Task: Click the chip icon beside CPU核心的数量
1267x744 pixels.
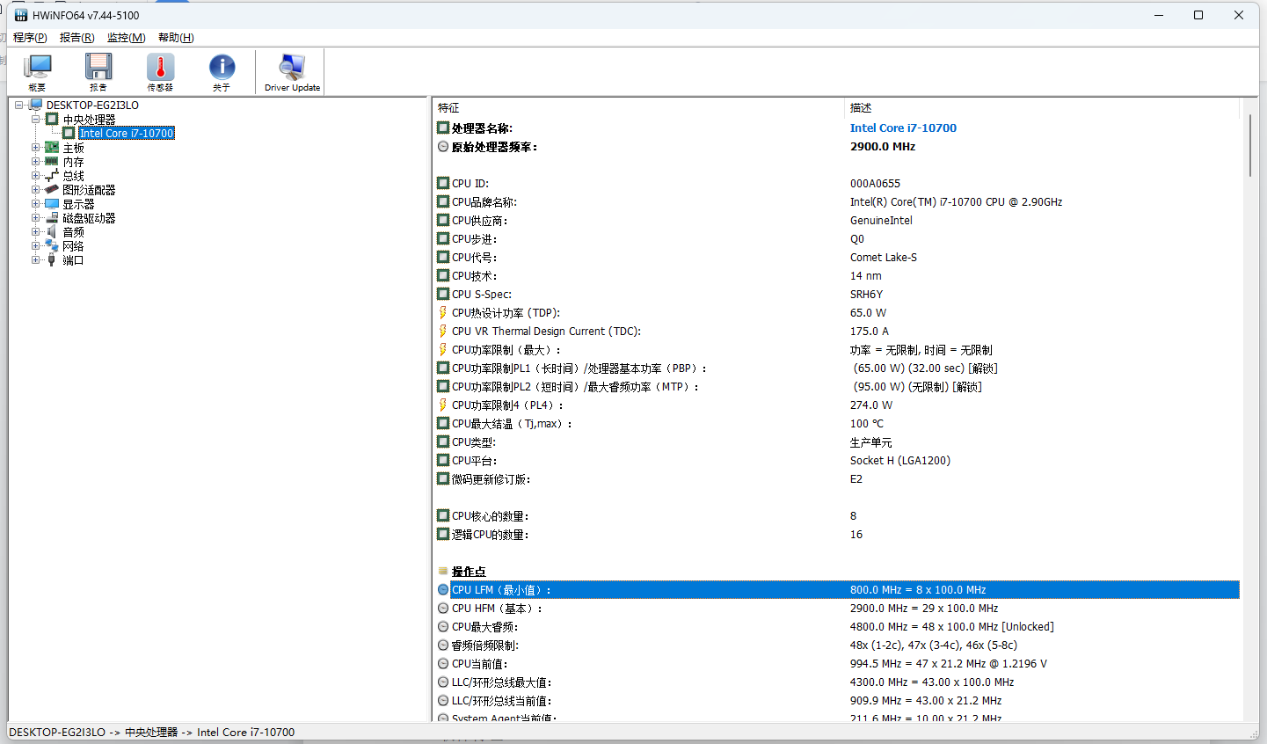Action: pyautogui.click(x=443, y=516)
